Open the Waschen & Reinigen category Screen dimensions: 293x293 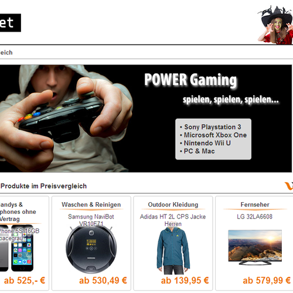[x=91, y=205]
